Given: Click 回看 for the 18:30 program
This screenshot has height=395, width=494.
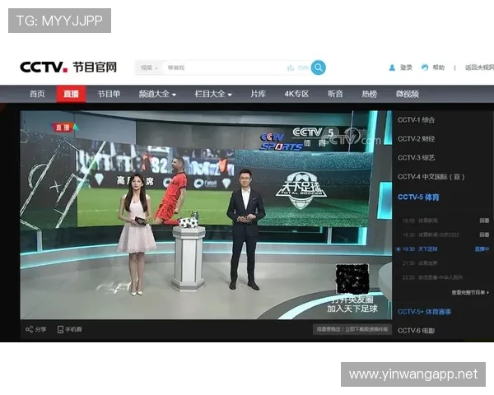Looking at the screenshot, I should click(x=484, y=235).
